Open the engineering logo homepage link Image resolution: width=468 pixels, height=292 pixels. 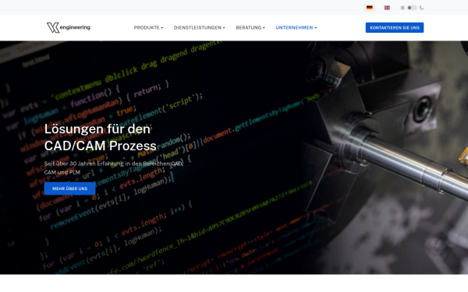pos(69,27)
